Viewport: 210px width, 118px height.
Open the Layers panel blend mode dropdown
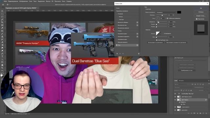pos(183,88)
